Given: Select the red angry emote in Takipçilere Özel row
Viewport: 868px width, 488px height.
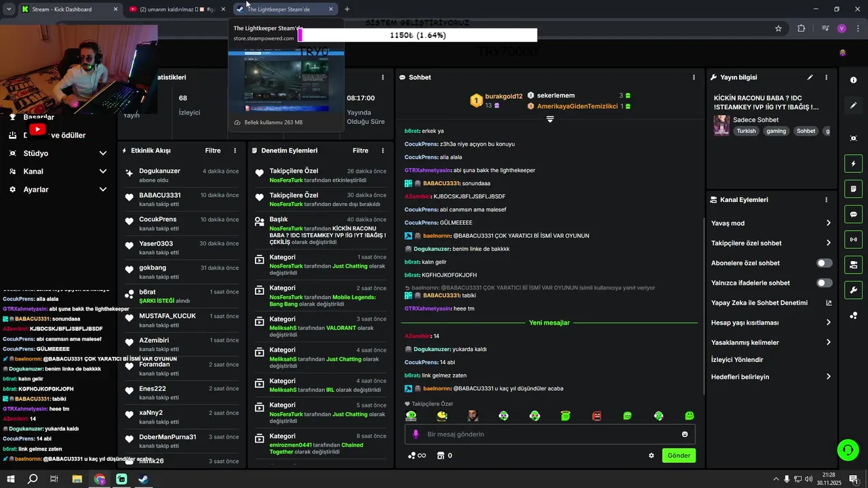Looking at the screenshot, I should pyautogui.click(x=597, y=415).
